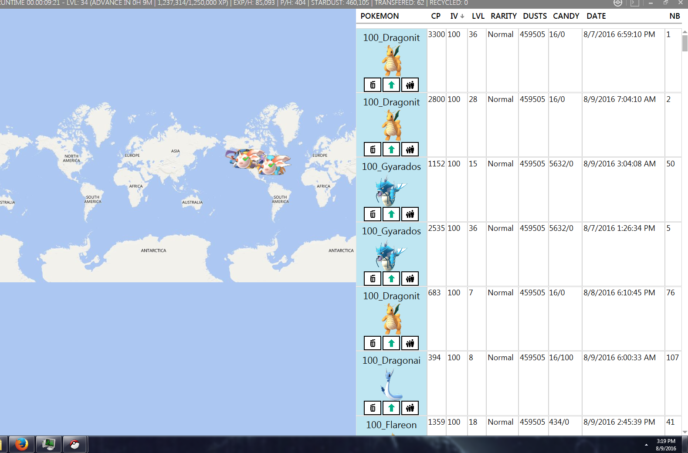
Task: Click the trash icon for 2535 CP Gyarados
Action: coord(373,278)
